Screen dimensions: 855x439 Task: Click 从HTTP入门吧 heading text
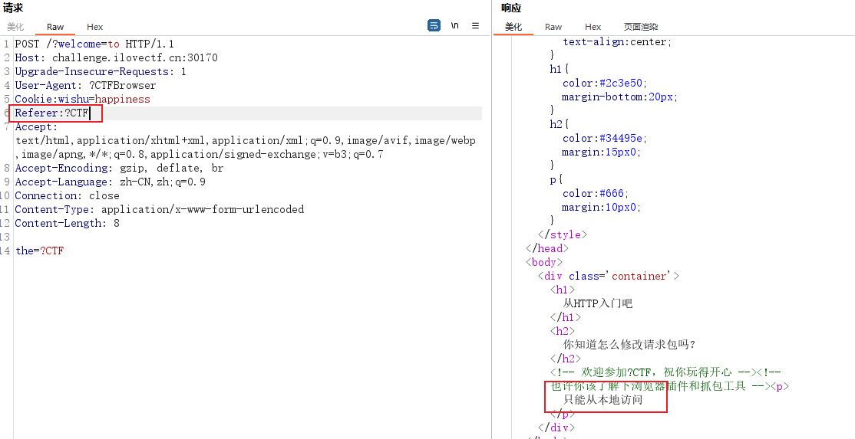[598, 303]
